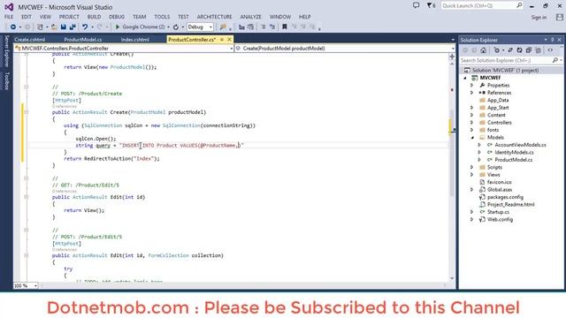
Task: Expand the References node
Action: pyautogui.click(x=471, y=93)
